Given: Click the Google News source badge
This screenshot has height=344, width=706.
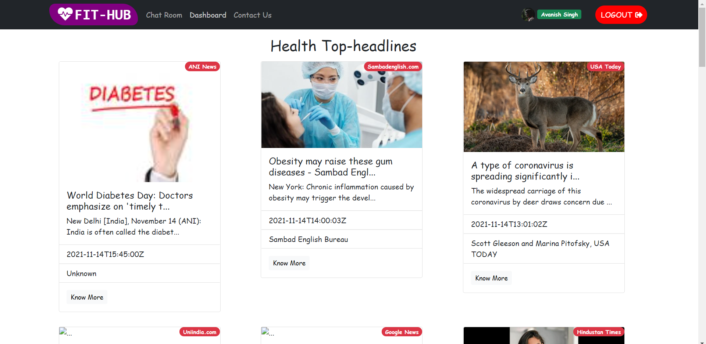Looking at the screenshot, I should (402, 332).
